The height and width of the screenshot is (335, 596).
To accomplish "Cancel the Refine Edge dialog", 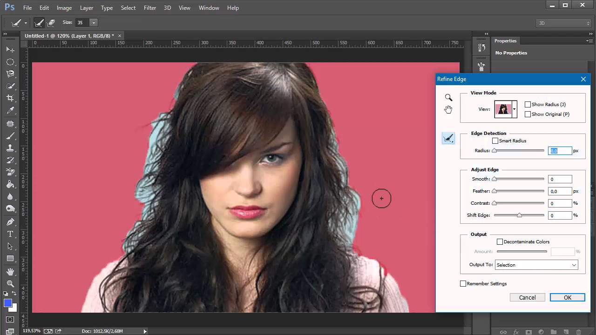I will [527, 298].
